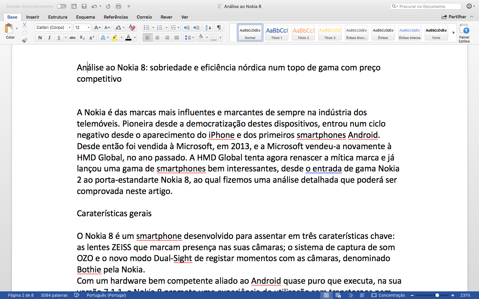Viewport: 479px width, 299px height.
Task: Switch to draft view in status bar
Action: coord(362,295)
